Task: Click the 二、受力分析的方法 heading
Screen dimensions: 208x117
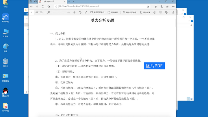Action: click(67, 115)
